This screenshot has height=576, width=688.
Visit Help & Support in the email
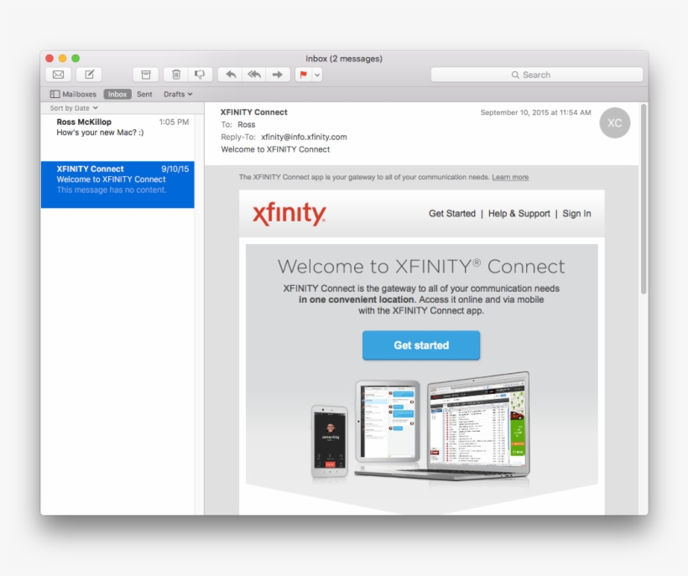[519, 214]
